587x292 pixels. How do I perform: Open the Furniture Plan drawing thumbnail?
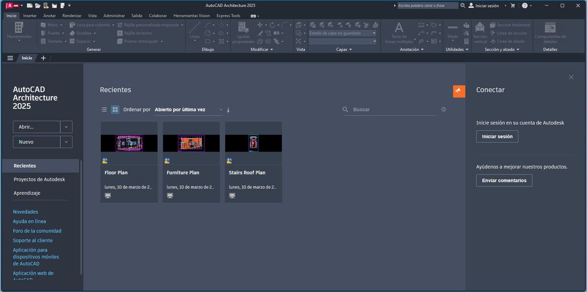click(191, 143)
